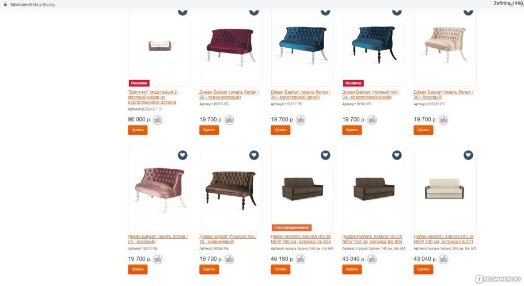This screenshot has height=286, width=524.
Task: Click the site lock icon in address bar
Action: click(x=5, y=5)
